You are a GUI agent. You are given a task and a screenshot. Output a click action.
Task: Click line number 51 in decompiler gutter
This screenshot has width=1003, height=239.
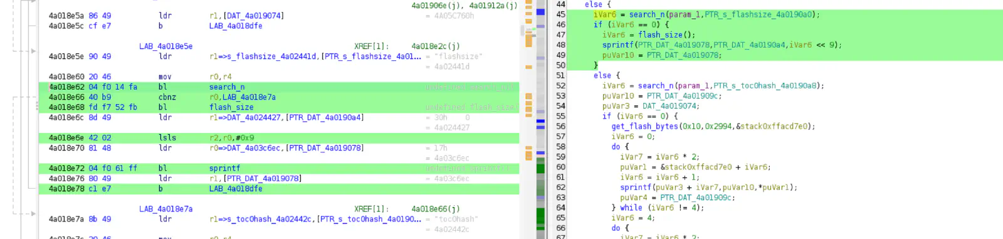coord(560,75)
